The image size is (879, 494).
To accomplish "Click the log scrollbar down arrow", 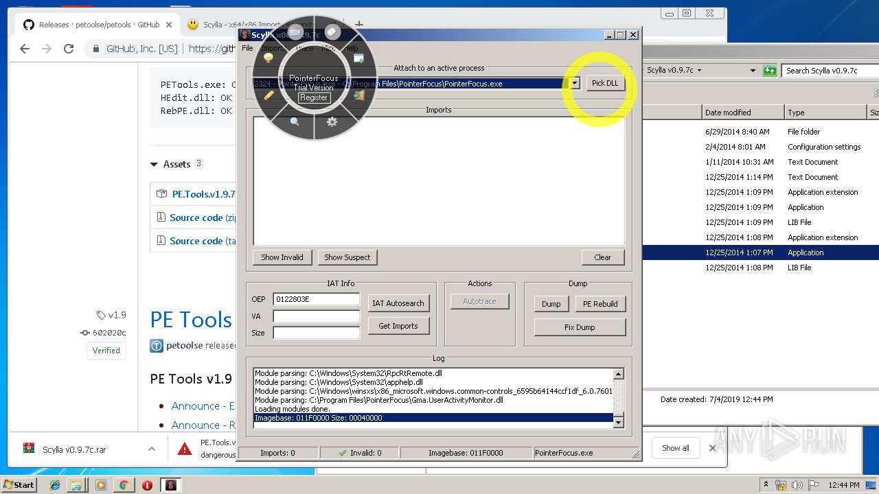I will 618,423.
